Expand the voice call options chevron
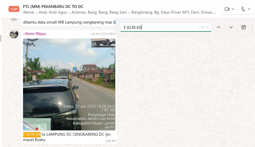This screenshot has width=255, height=147. [249, 9]
